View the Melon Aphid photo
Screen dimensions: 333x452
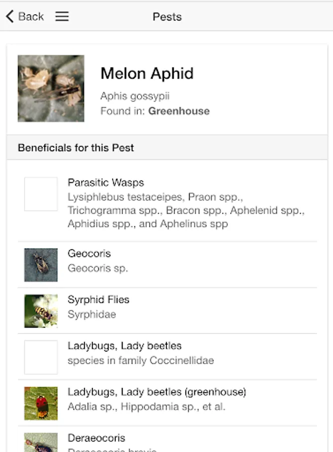pyautogui.click(x=51, y=88)
